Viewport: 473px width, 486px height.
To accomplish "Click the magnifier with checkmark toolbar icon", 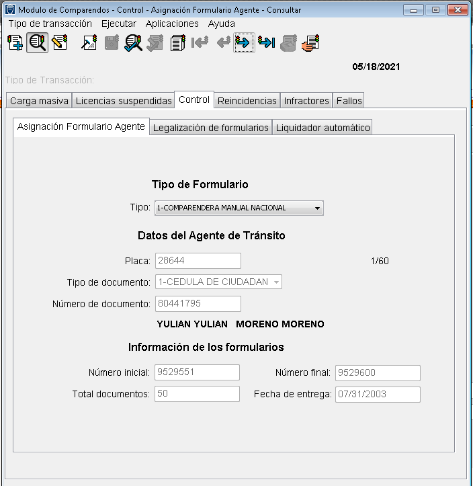I will (133, 43).
